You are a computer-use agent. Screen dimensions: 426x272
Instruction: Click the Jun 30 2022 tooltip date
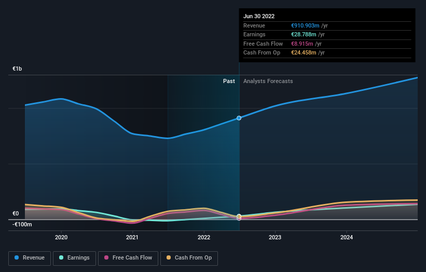(259, 16)
